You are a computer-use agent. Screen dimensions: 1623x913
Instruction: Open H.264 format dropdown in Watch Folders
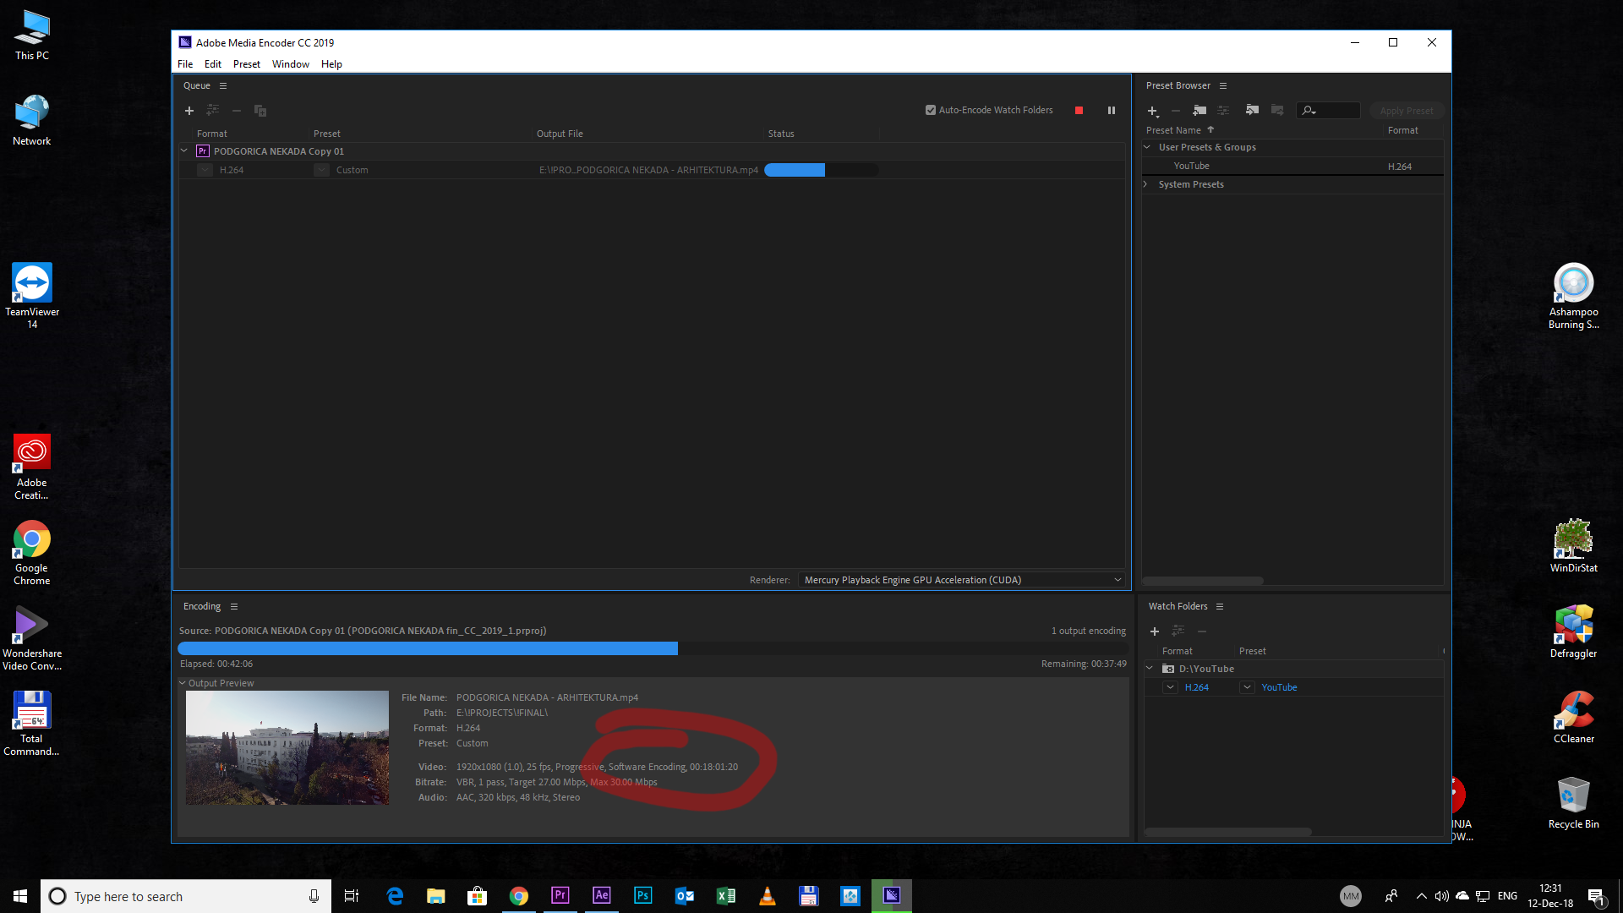point(1170,687)
